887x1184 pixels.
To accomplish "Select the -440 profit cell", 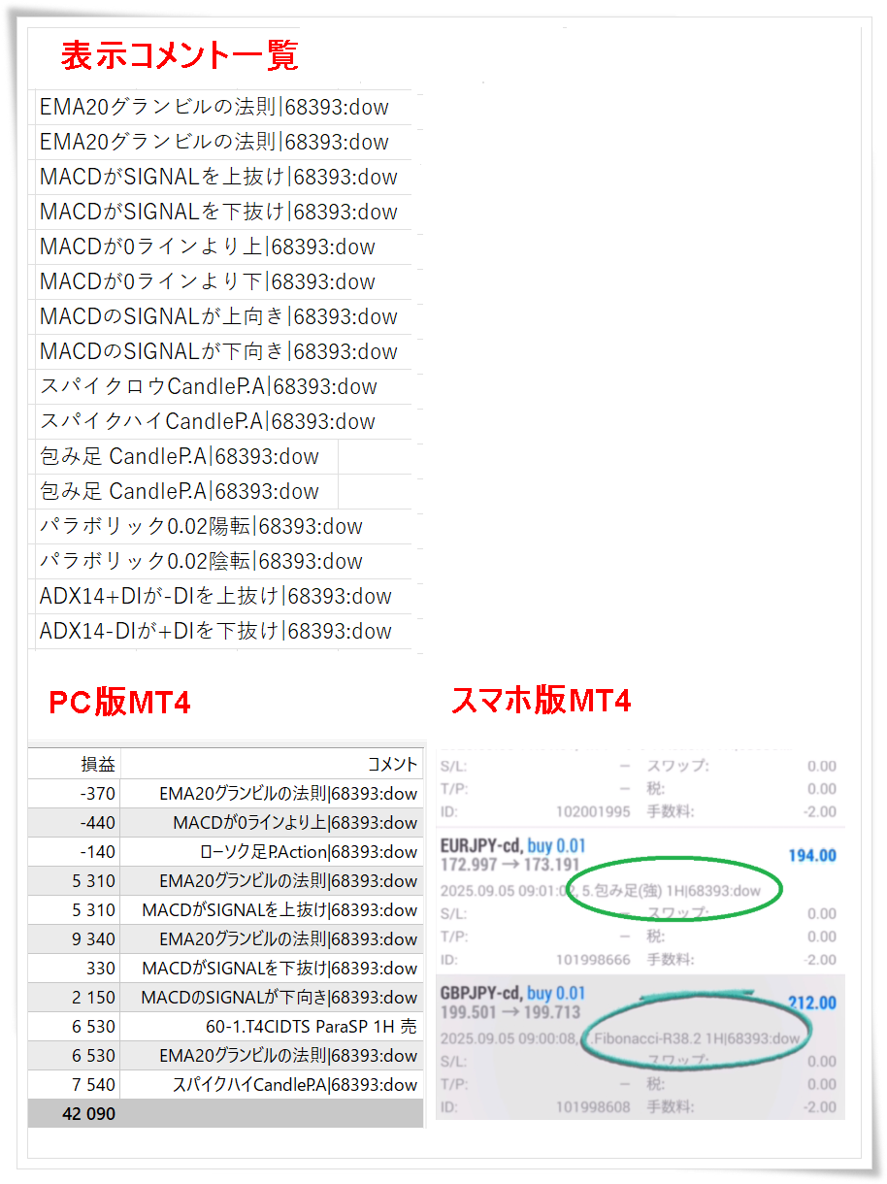I will pos(75,823).
